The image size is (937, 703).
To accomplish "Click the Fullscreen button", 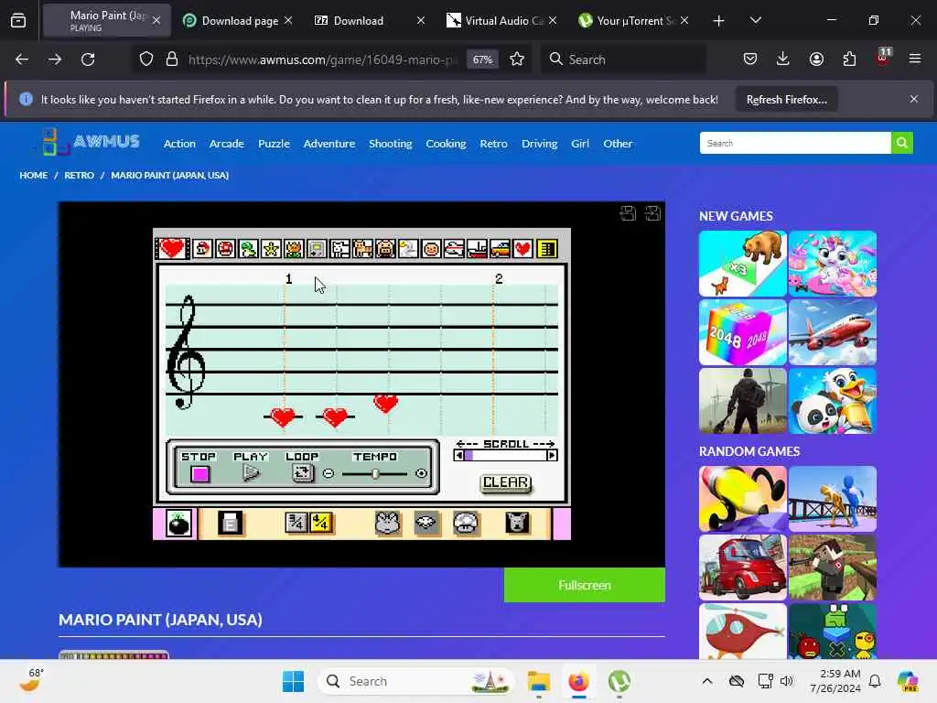I will (x=585, y=585).
